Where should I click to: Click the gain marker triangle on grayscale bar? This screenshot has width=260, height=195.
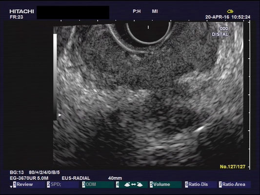60,115
